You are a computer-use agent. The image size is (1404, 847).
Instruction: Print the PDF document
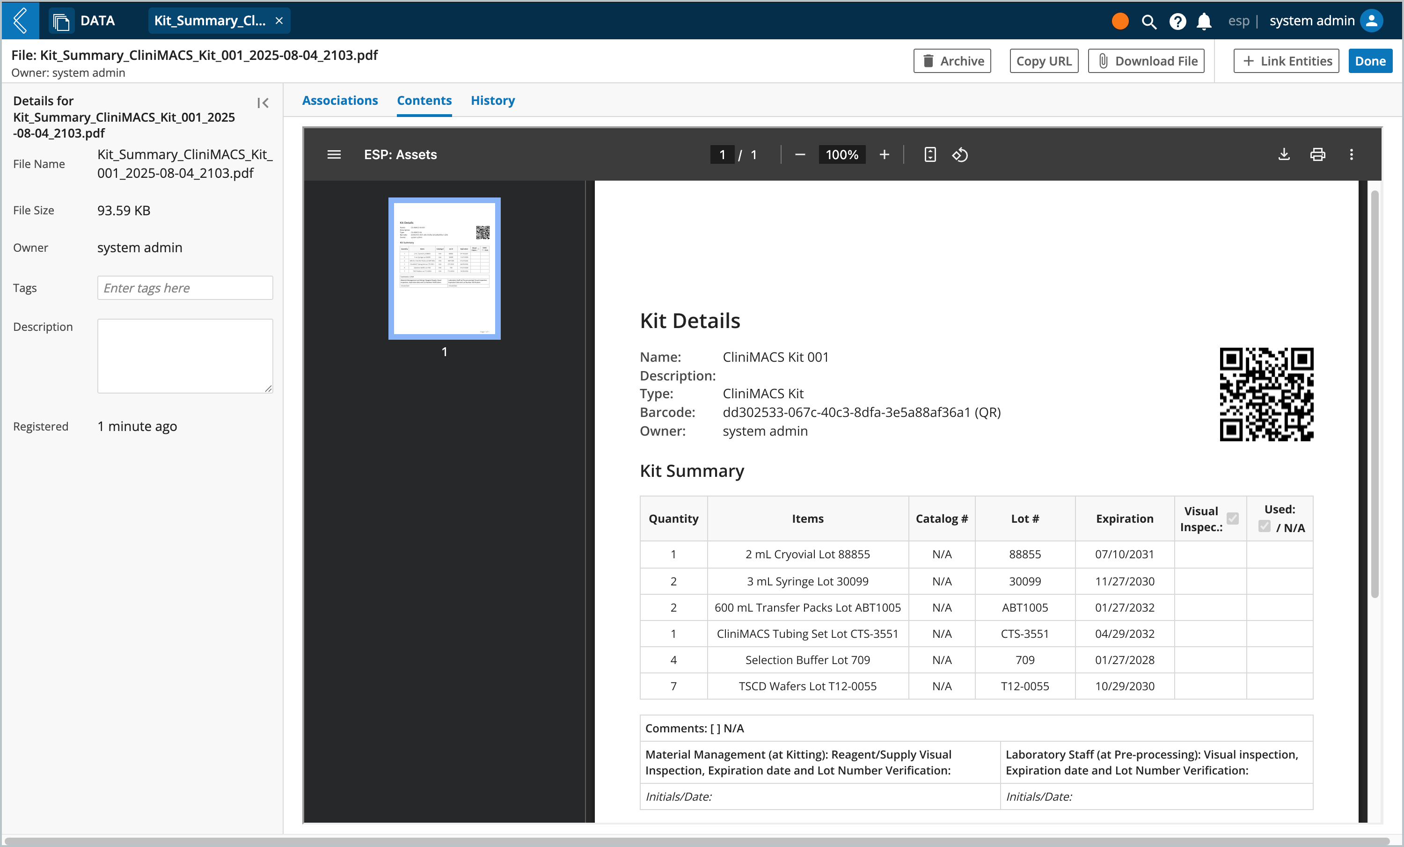pos(1317,154)
